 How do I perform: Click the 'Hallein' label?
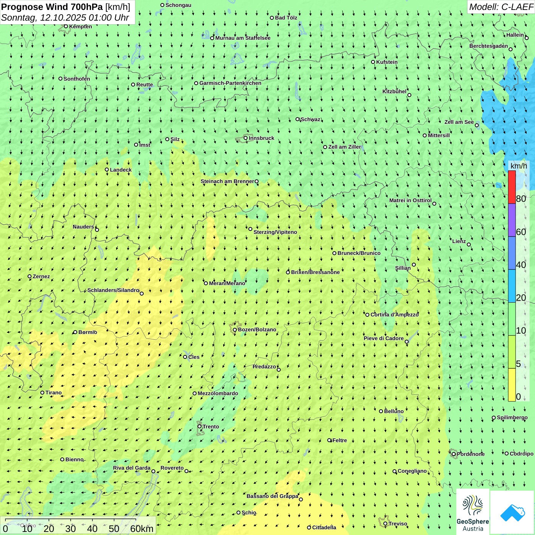pos(515,35)
